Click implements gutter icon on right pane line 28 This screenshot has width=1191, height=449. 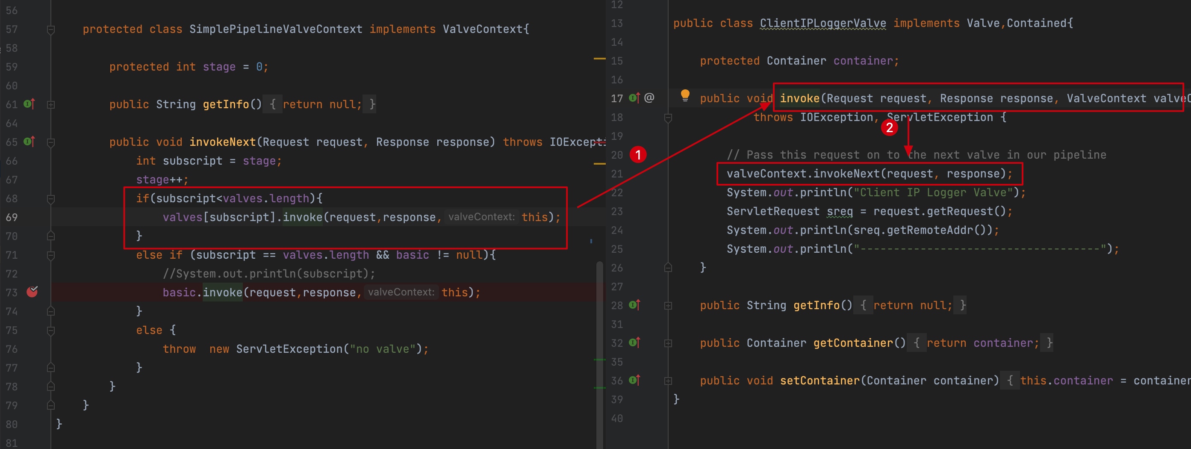634,305
